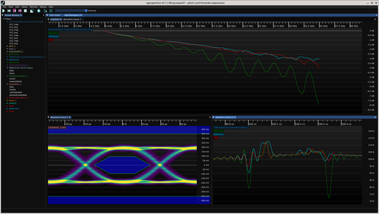Open the File menu
Image resolution: width=379 pixels, height=214 pixels.
point(4,7)
